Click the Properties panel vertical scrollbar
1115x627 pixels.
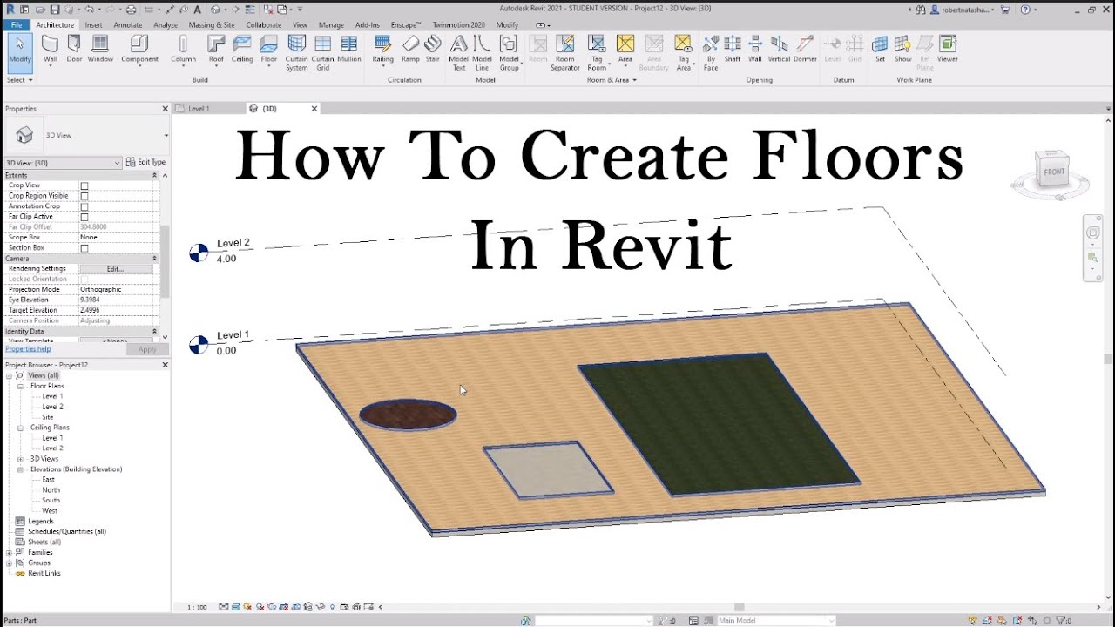tap(166, 261)
